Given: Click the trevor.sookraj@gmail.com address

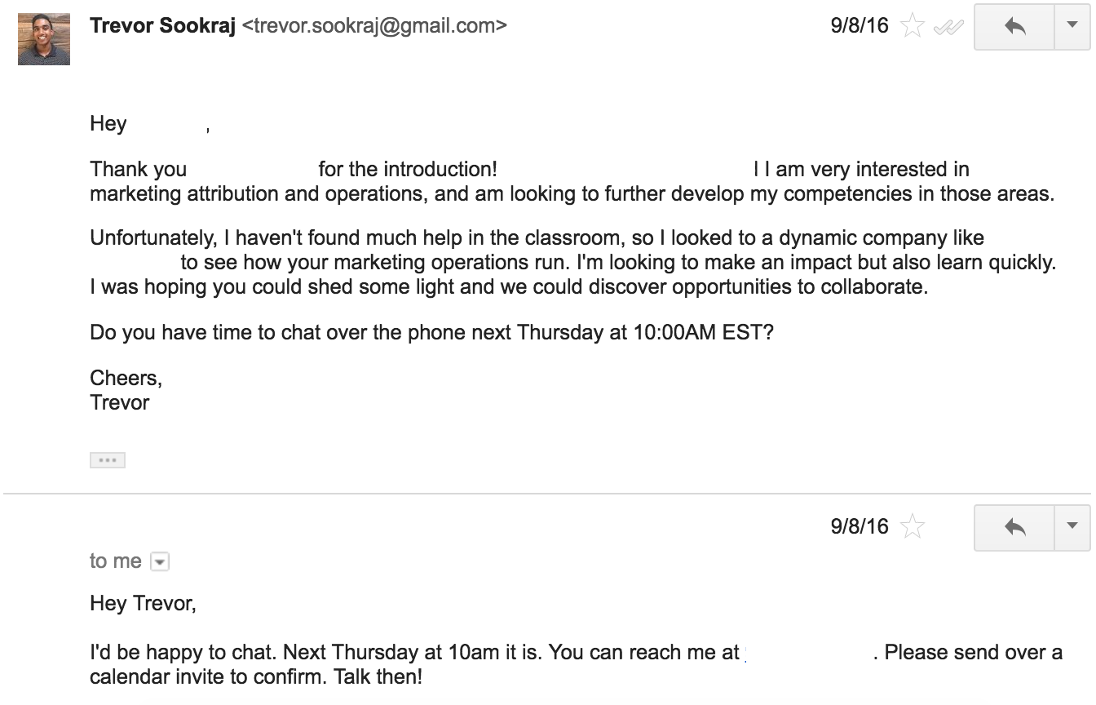Looking at the screenshot, I should (374, 25).
